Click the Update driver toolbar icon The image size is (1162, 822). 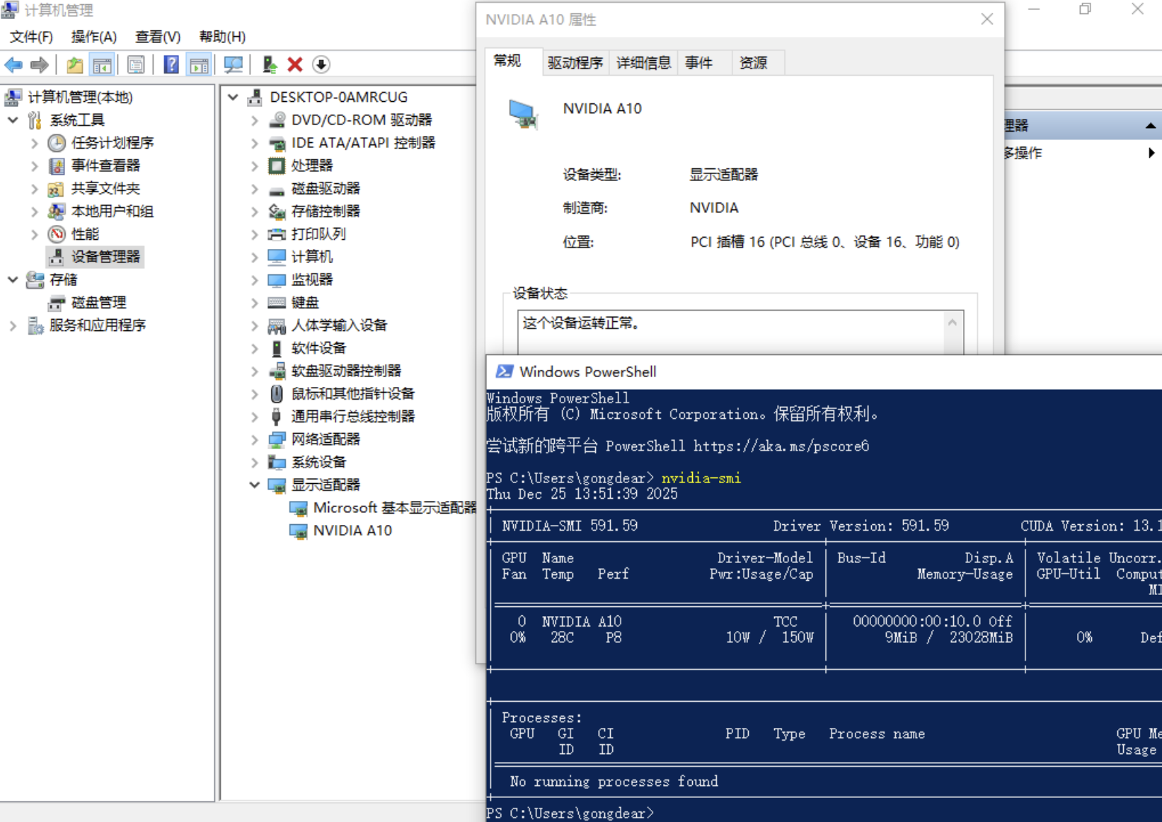click(x=269, y=65)
